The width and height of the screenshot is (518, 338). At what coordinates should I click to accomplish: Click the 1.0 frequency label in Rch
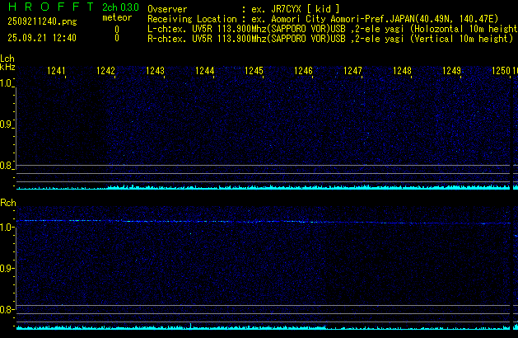pos(7,226)
